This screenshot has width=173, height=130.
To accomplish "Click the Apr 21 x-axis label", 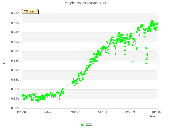I will coord(102,112).
